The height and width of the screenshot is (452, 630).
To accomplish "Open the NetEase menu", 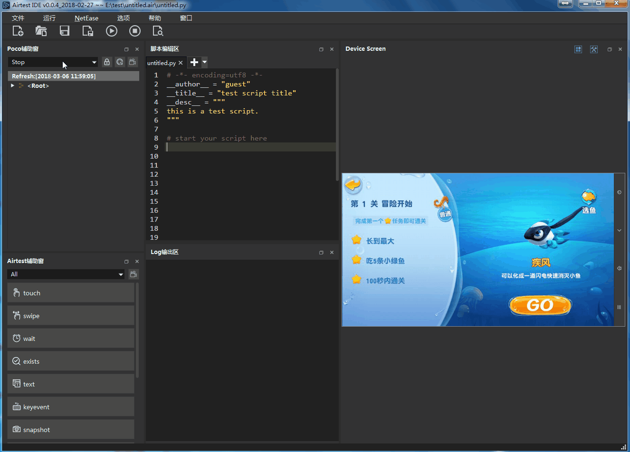I will [x=86, y=18].
